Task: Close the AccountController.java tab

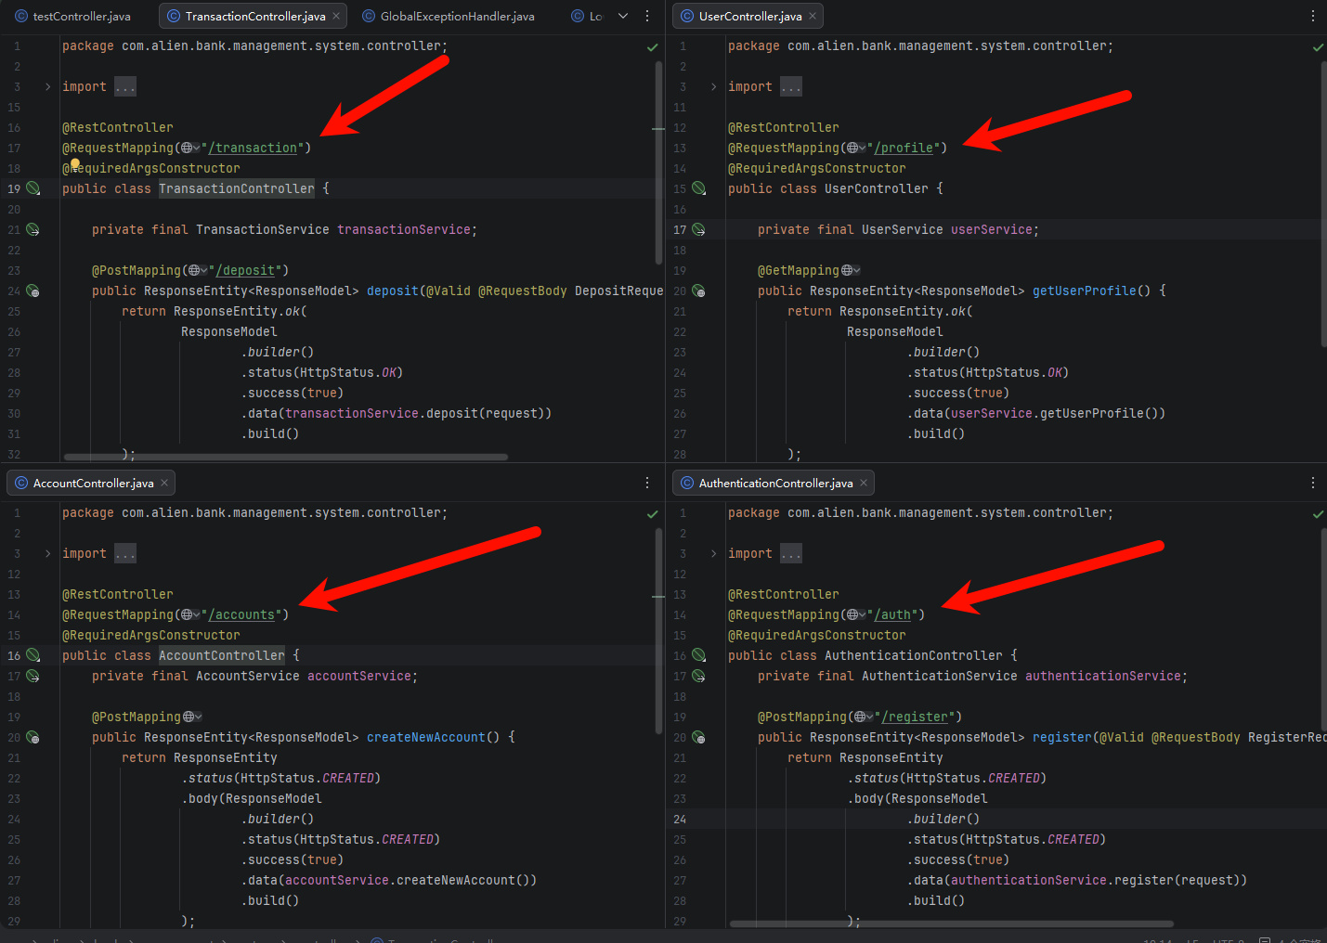Action: pos(164,483)
